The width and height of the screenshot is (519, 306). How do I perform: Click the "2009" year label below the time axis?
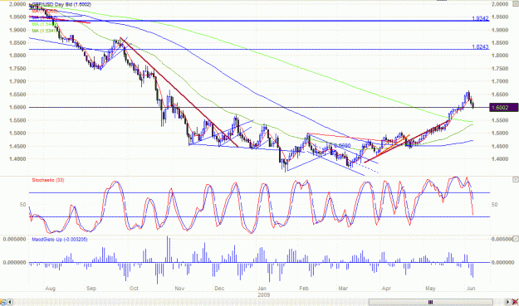(264, 294)
